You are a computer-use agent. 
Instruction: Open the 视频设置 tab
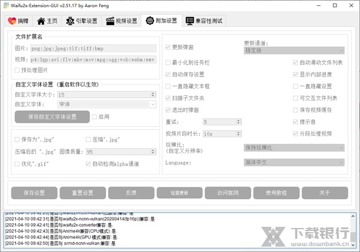[x=121, y=21]
